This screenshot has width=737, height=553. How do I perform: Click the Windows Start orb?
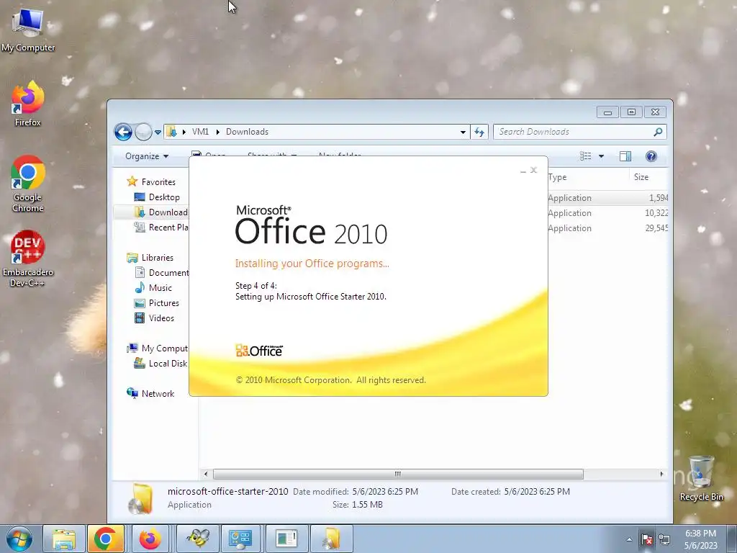[19, 539]
